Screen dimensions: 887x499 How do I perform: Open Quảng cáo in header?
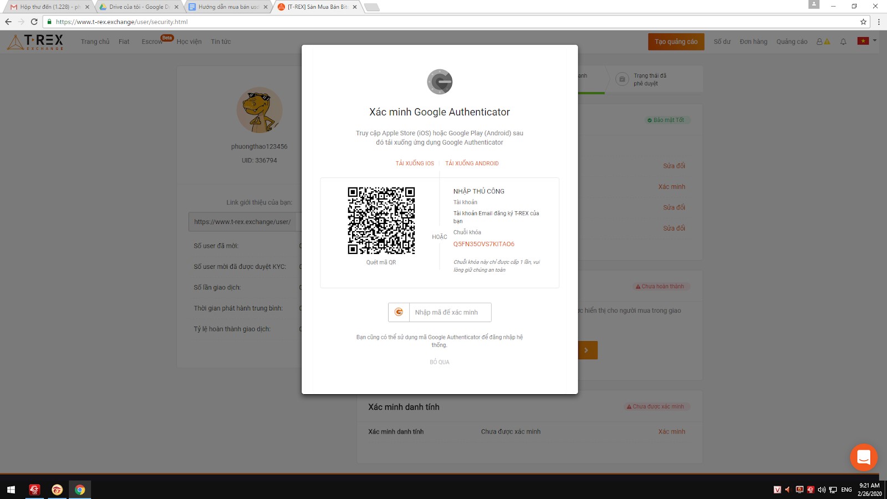point(792,42)
